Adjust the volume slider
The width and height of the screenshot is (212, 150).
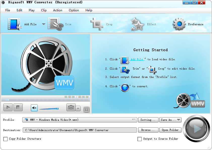tap(49, 108)
